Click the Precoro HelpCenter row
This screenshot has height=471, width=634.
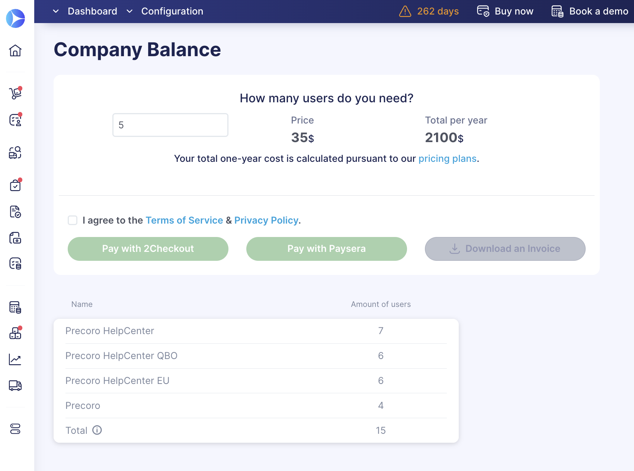click(256, 331)
